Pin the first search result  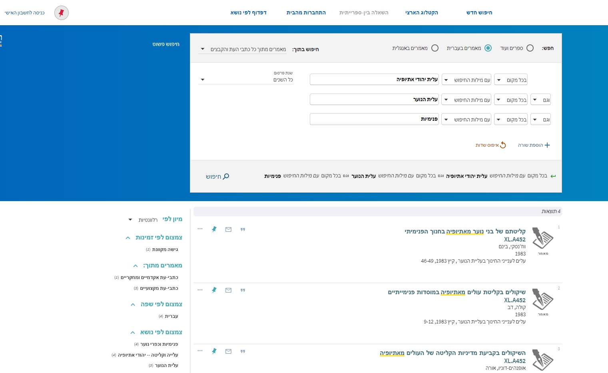point(214,229)
